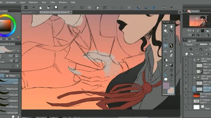Select the G-pen sub tool
Viewport: 211px width, 118px height.
(x=9, y=82)
